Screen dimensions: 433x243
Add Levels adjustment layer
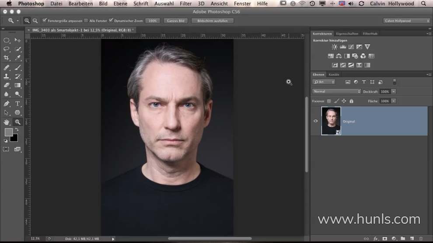pos(343,47)
